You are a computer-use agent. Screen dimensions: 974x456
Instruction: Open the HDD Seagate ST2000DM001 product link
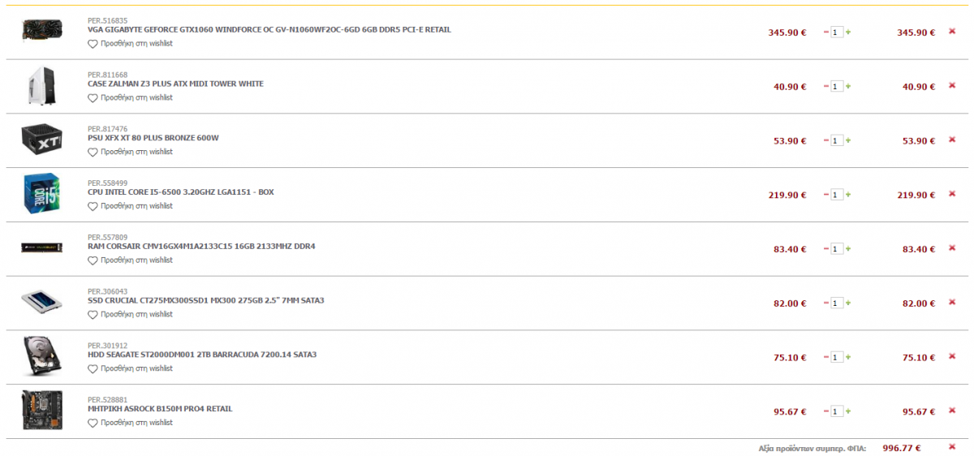tap(202, 355)
